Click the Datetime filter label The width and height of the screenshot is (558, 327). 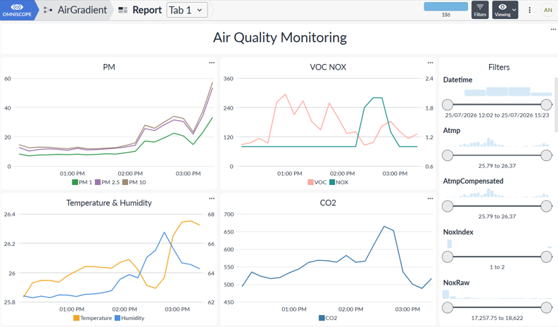click(x=457, y=79)
